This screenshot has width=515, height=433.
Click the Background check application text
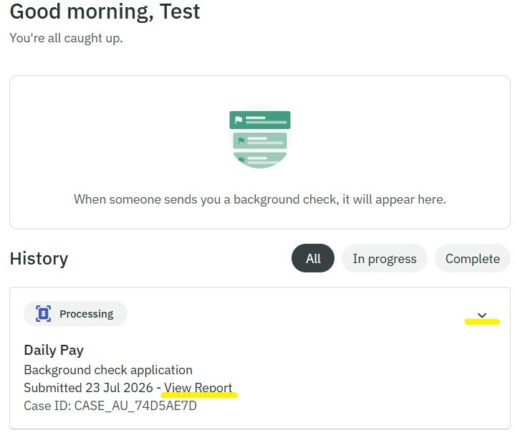108,370
